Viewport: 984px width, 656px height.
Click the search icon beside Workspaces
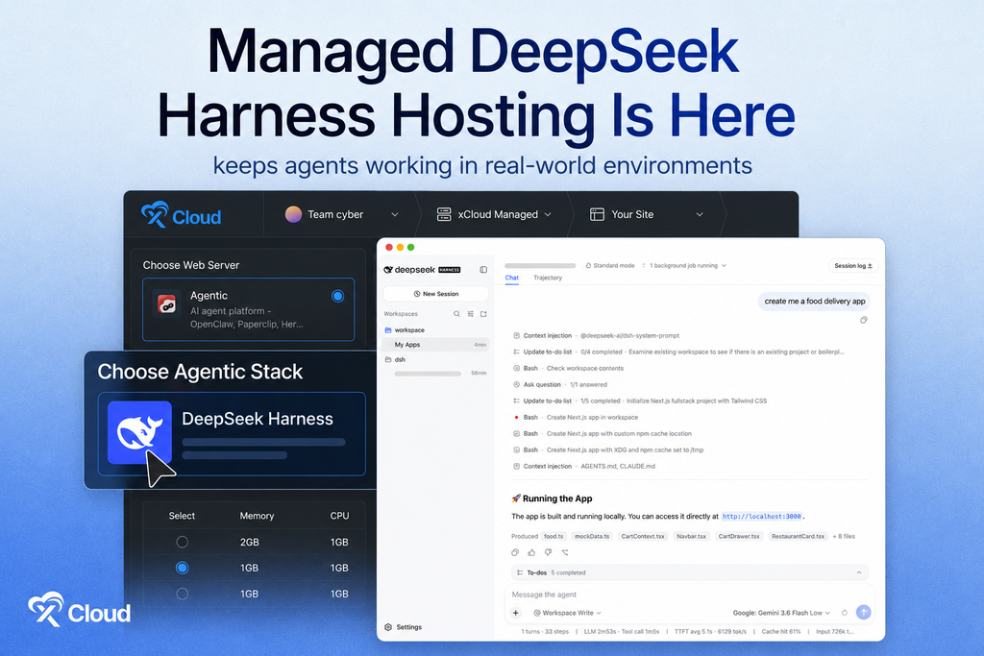(x=456, y=313)
